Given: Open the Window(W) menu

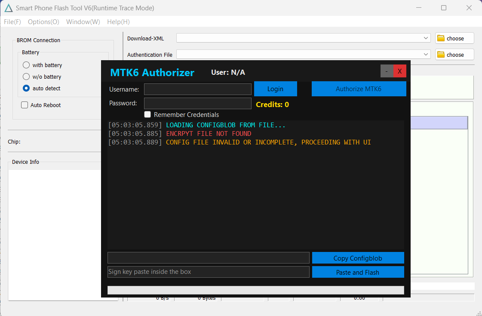Looking at the screenshot, I should (83, 22).
